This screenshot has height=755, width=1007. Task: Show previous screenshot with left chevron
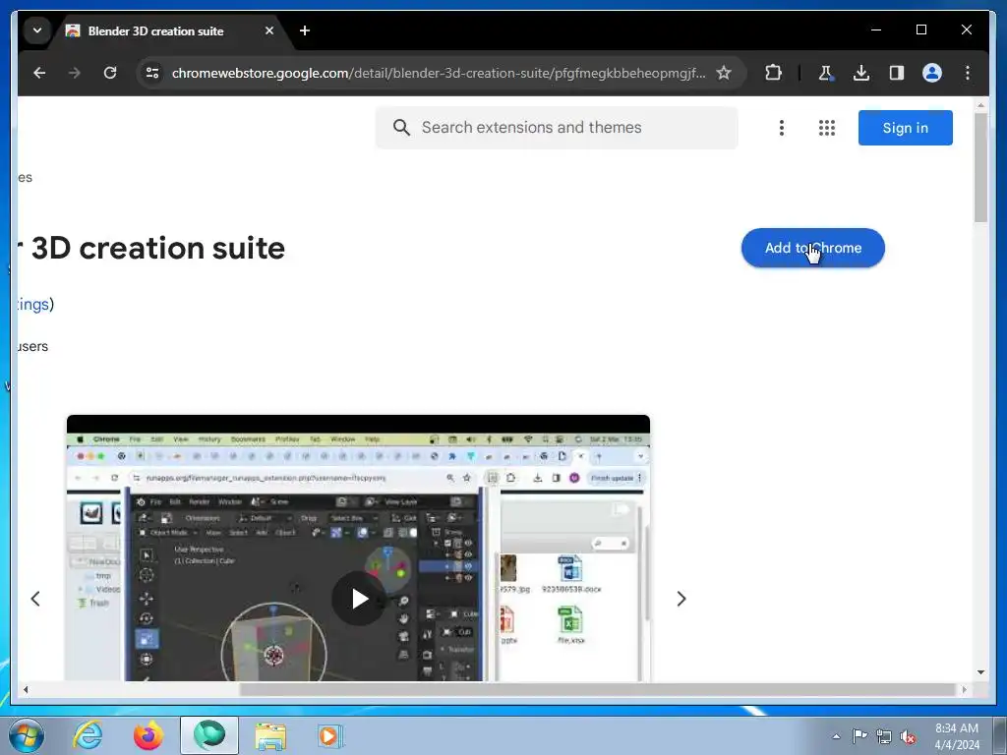tap(35, 599)
